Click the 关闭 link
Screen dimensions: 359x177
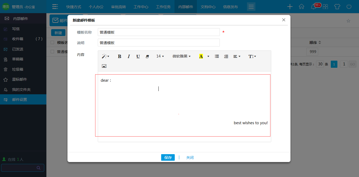(190, 158)
